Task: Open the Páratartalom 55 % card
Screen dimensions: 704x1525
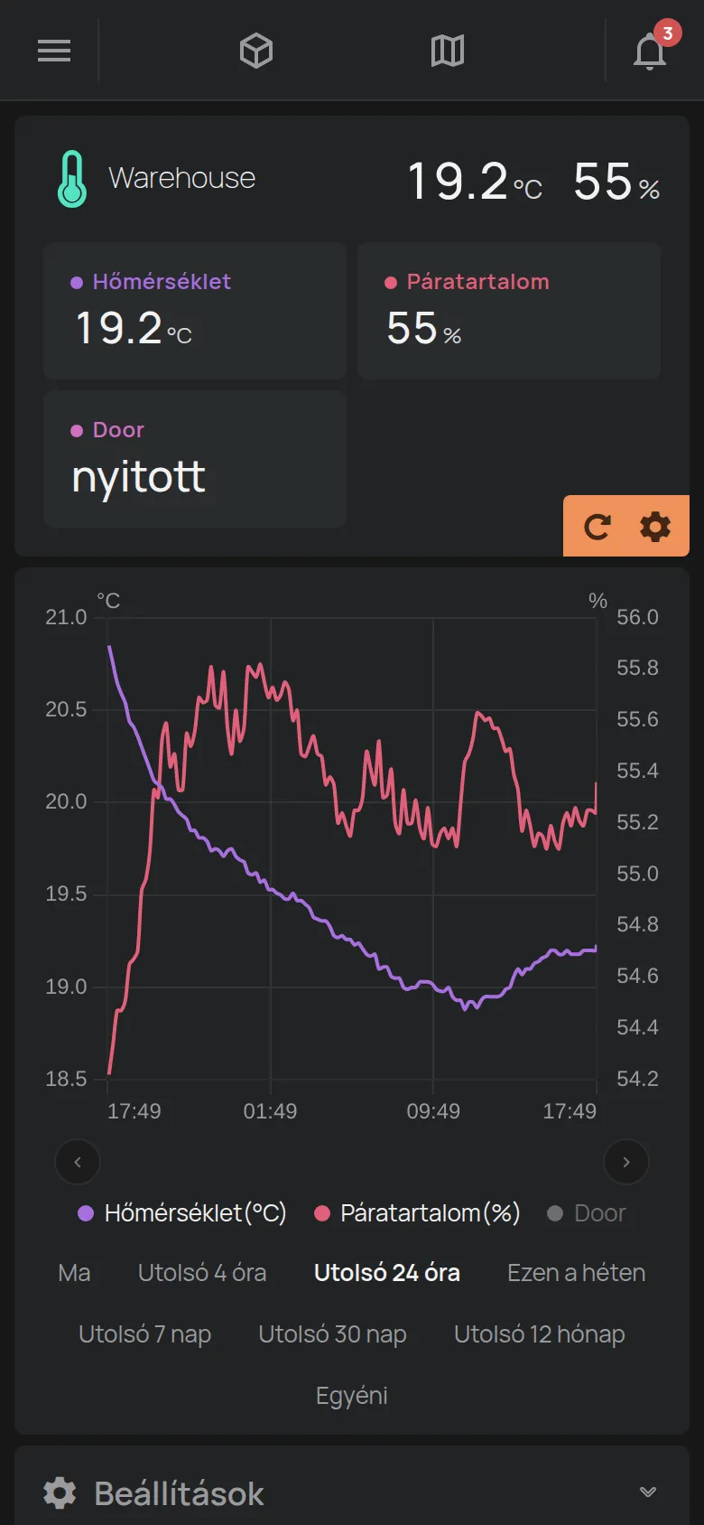Action: click(x=509, y=311)
